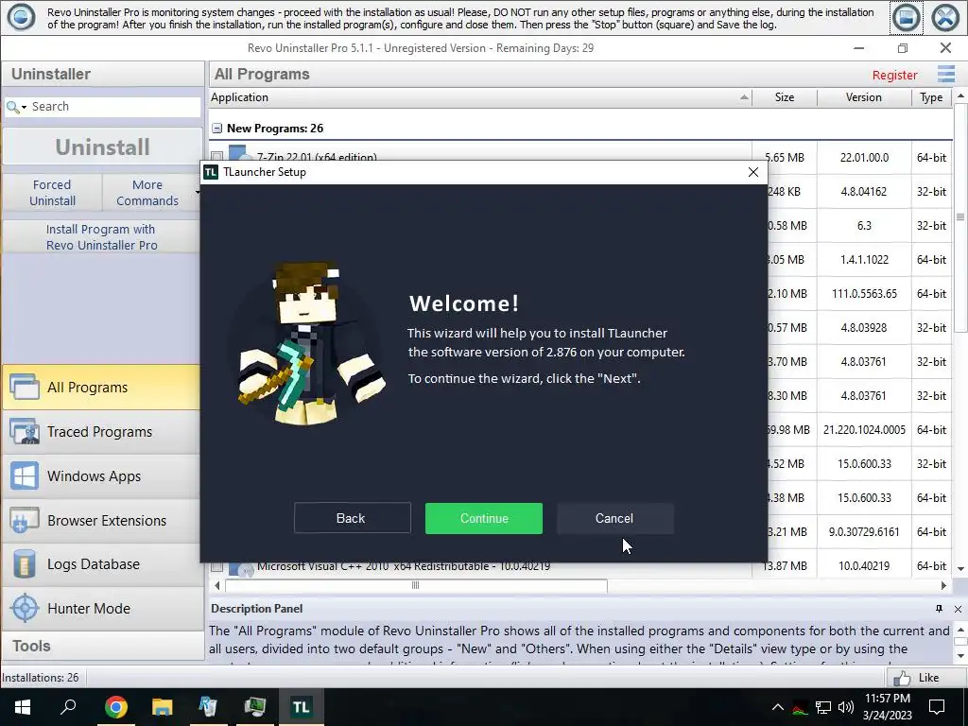
Task: Click version cell 21.220.1024.0005
Action: coord(864,430)
